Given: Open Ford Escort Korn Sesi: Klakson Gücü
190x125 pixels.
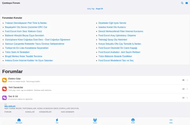Looking at the screenshot, I should pyautogui.click(x=23, y=31).
